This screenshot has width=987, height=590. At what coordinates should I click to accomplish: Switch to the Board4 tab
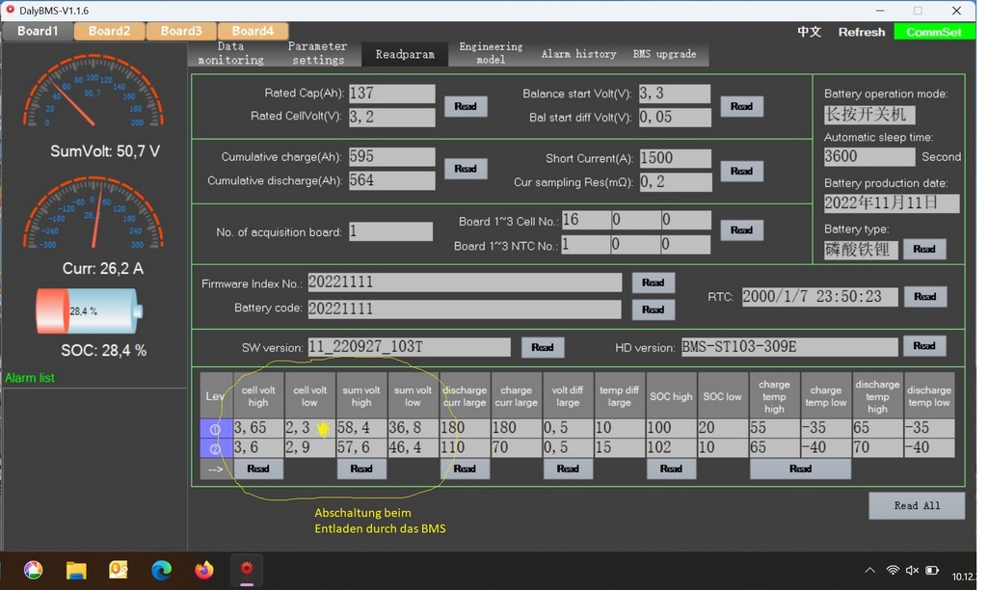pos(253,31)
